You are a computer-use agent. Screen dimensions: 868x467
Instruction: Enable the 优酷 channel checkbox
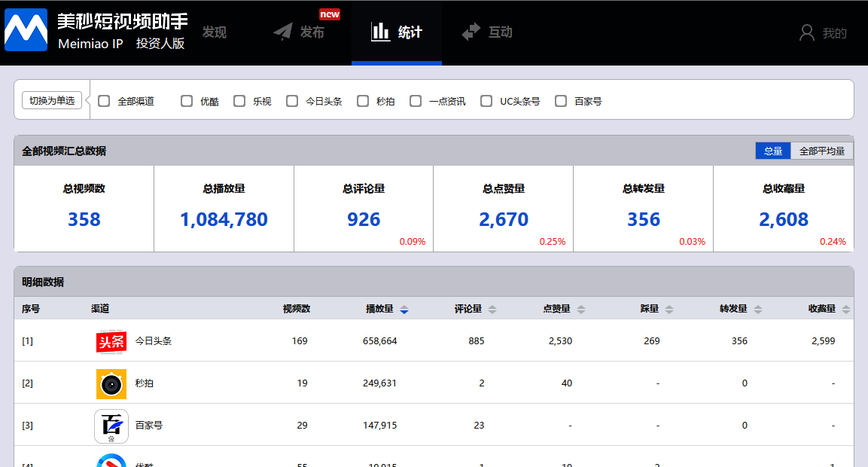coord(187,101)
